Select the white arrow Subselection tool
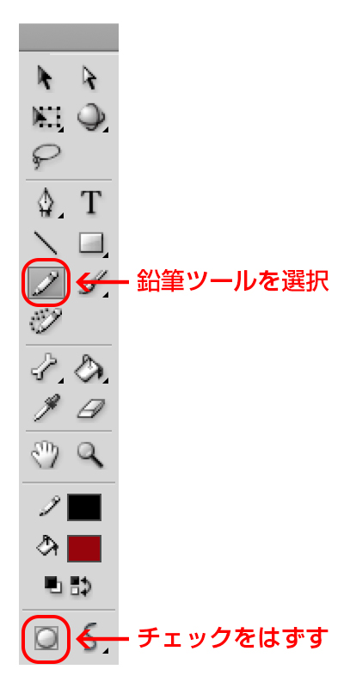 coord(90,79)
